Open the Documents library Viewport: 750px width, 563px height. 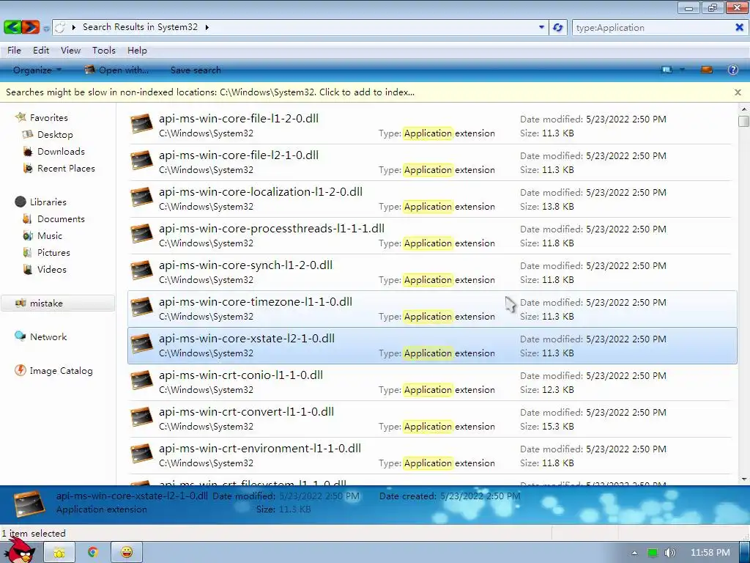pos(61,218)
